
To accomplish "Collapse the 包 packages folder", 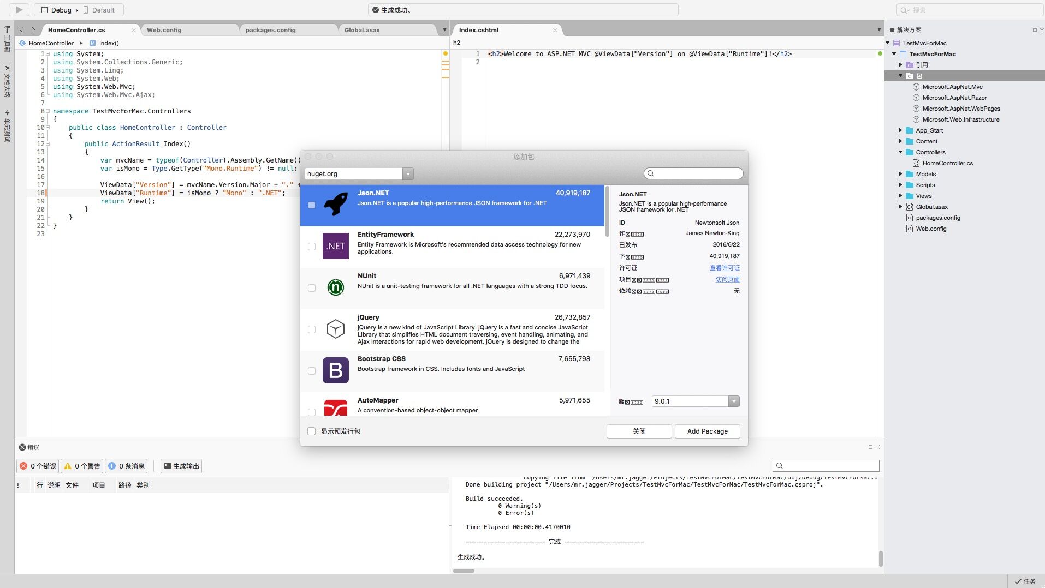I will [901, 76].
